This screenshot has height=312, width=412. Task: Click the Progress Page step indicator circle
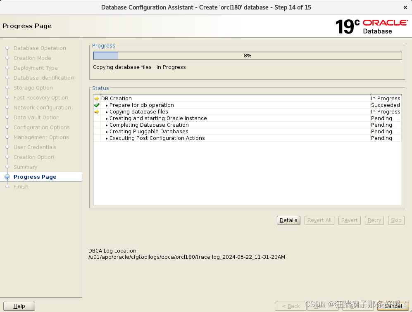coord(7,177)
